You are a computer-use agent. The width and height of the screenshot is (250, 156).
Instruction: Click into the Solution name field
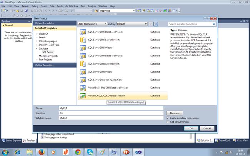click(x=111, y=118)
